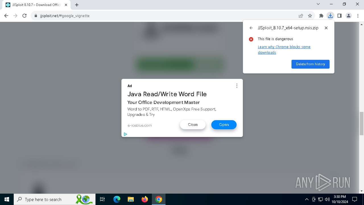Viewport: 364px width, 205px height.
Task: Bookmark this page with the star icon
Action: pyautogui.click(x=310, y=16)
